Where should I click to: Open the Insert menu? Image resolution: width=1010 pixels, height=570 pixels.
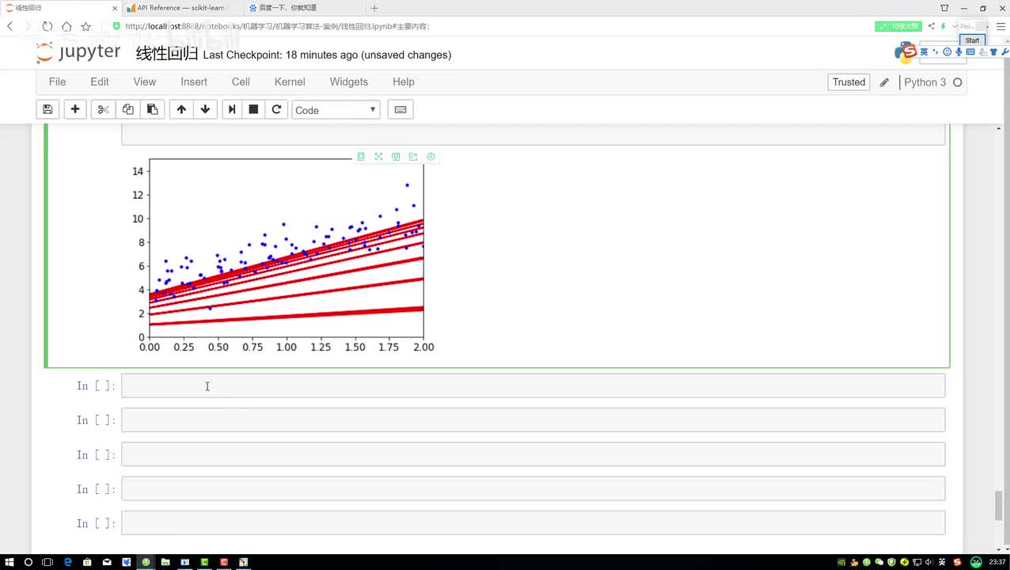coord(194,82)
